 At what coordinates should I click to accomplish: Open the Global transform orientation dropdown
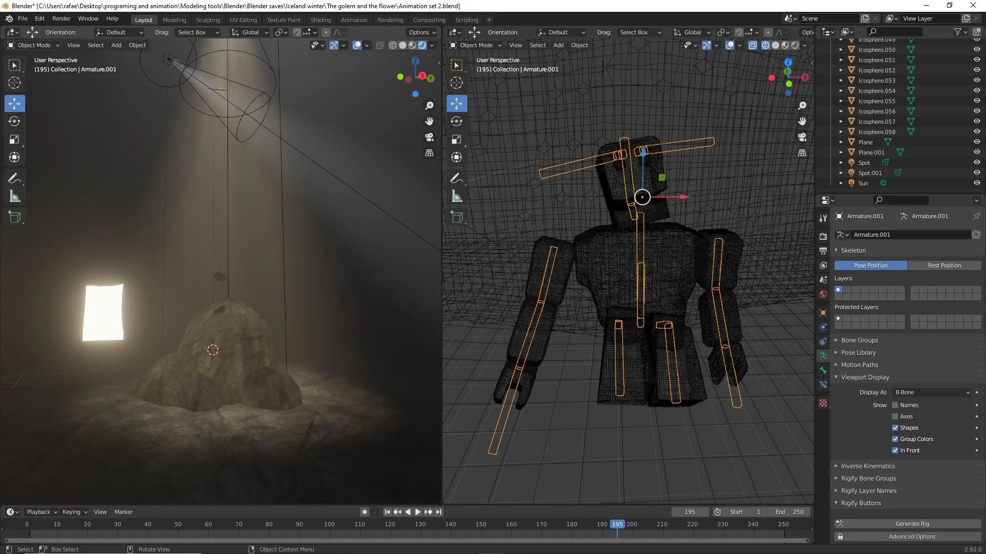pos(692,32)
